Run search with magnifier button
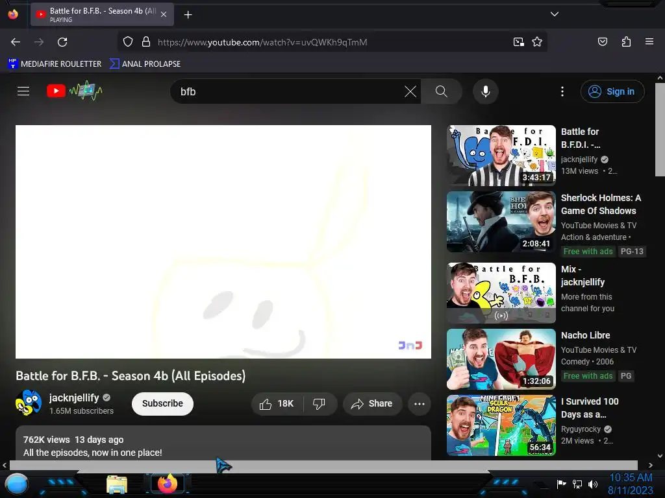The height and width of the screenshot is (498, 665). [x=441, y=91]
